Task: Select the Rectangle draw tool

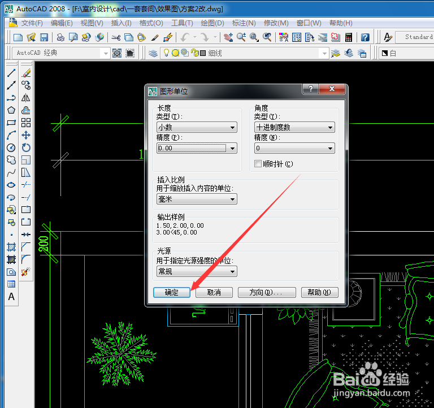Action: [x=11, y=123]
